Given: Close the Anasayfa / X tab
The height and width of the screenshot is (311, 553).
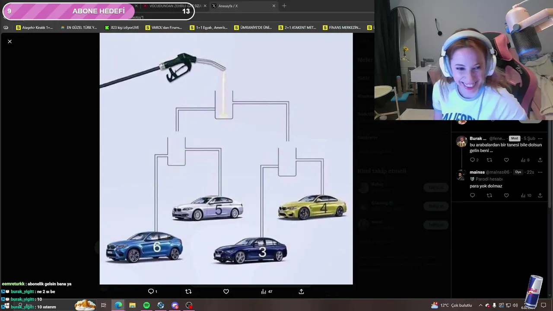Looking at the screenshot, I should [x=273, y=6].
